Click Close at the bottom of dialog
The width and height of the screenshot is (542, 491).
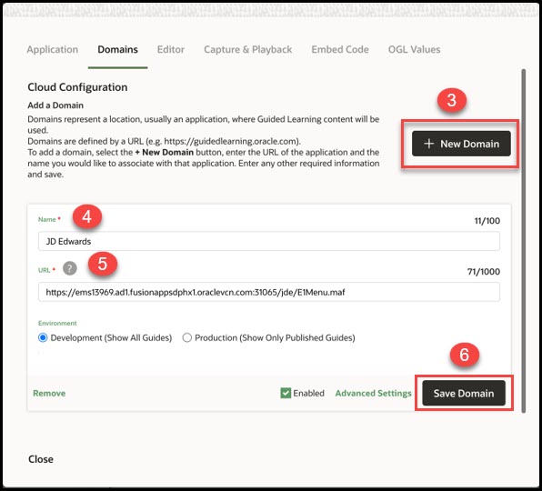(x=41, y=459)
